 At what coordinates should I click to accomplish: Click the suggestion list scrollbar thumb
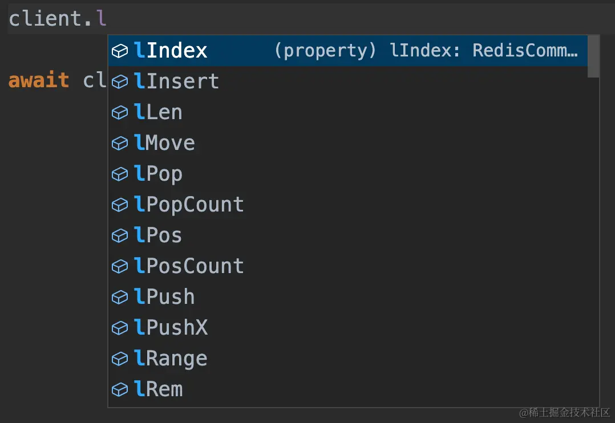click(593, 56)
